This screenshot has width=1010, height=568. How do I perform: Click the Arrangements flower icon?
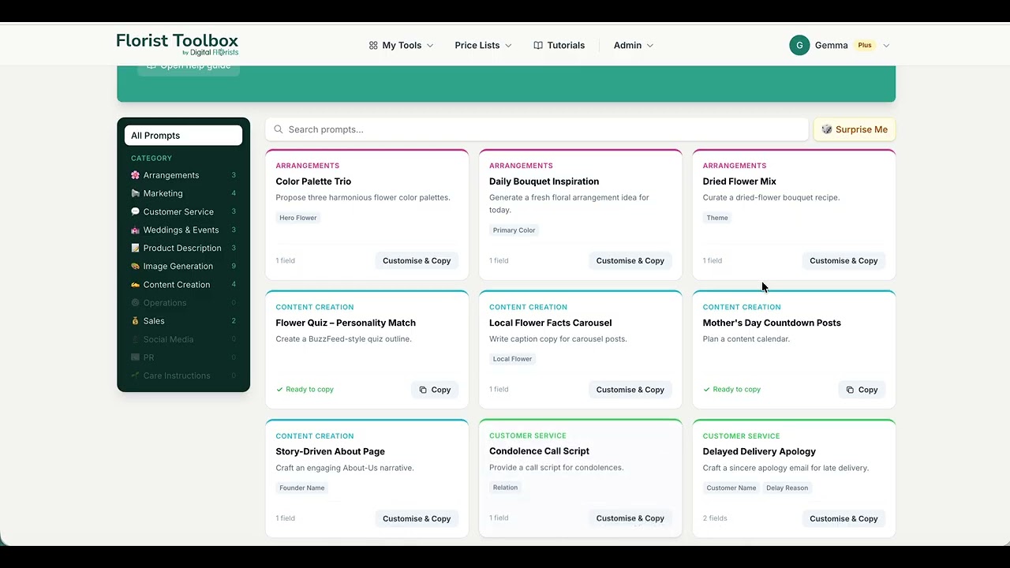point(135,175)
